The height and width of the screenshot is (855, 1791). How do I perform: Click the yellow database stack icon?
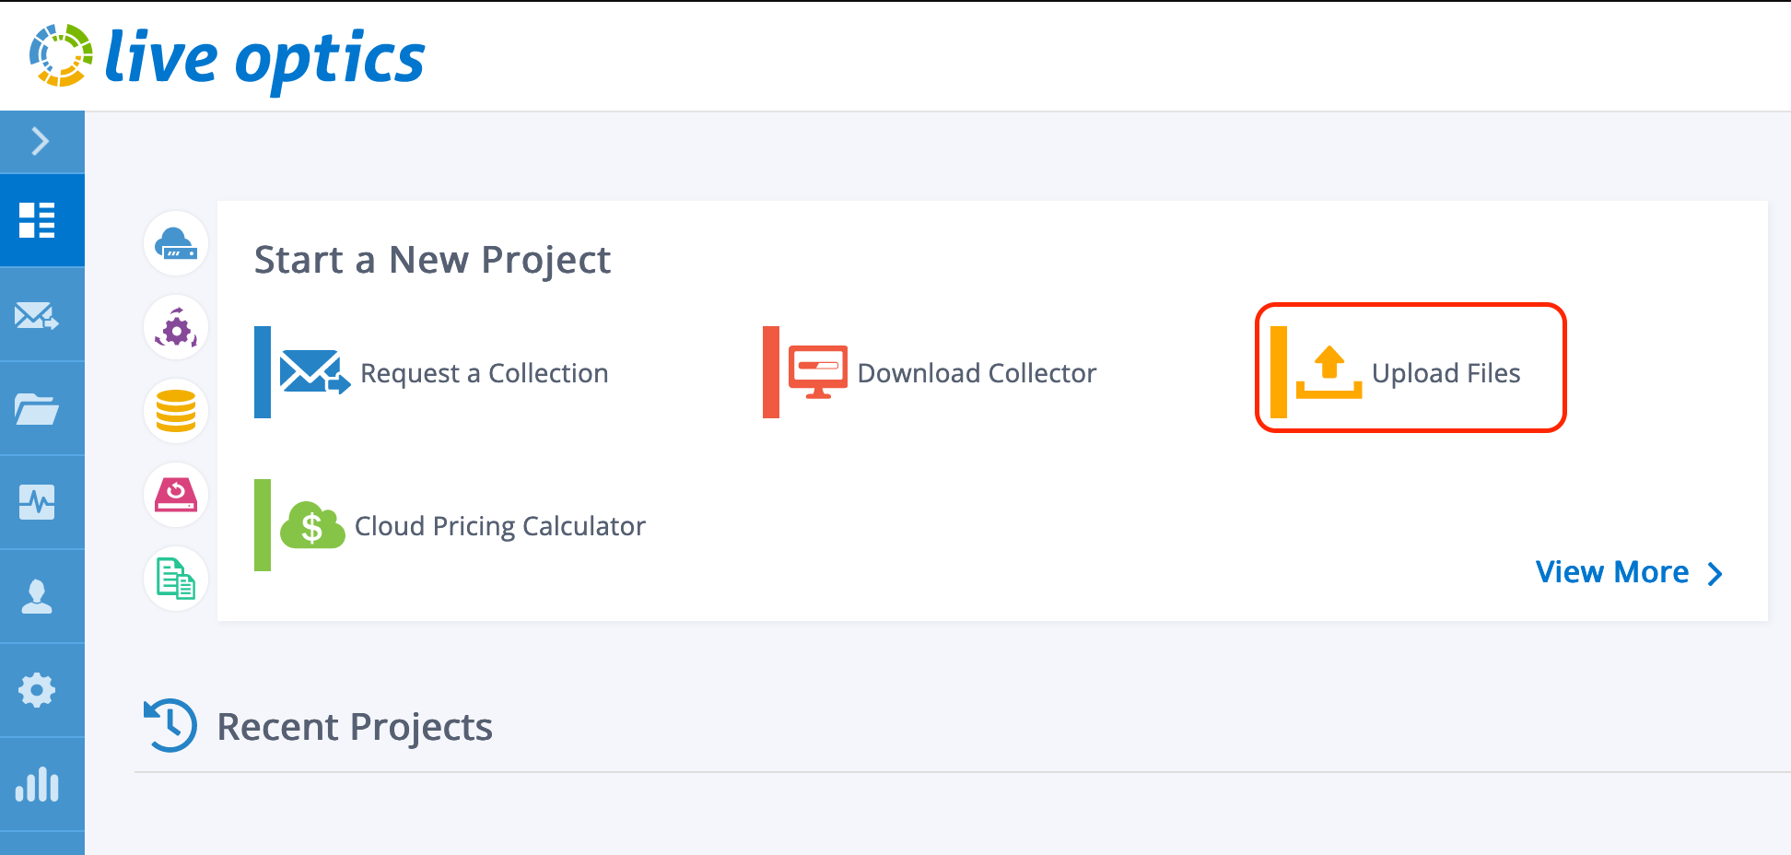(175, 411)
